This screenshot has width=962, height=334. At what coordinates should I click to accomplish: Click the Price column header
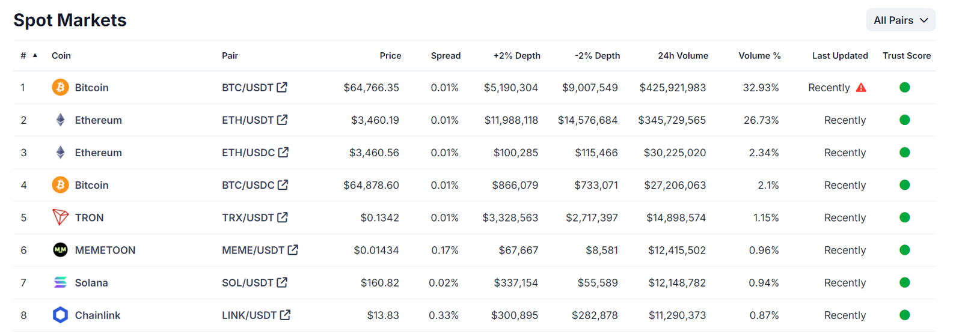[390, 55]
